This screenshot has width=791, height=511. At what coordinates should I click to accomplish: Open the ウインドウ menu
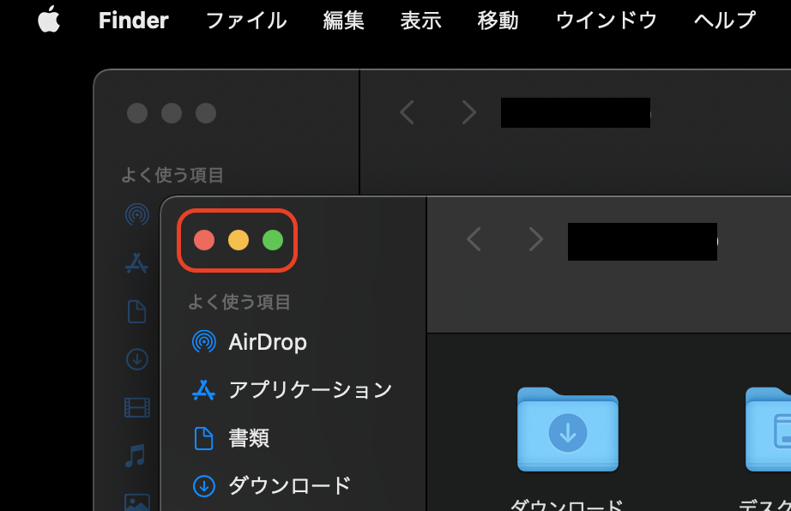pyautogui.click(x=606, y=21)
